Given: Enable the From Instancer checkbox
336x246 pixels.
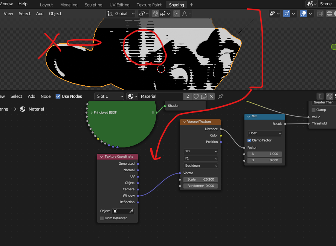Looking at the screenshot, I should 102,218.
